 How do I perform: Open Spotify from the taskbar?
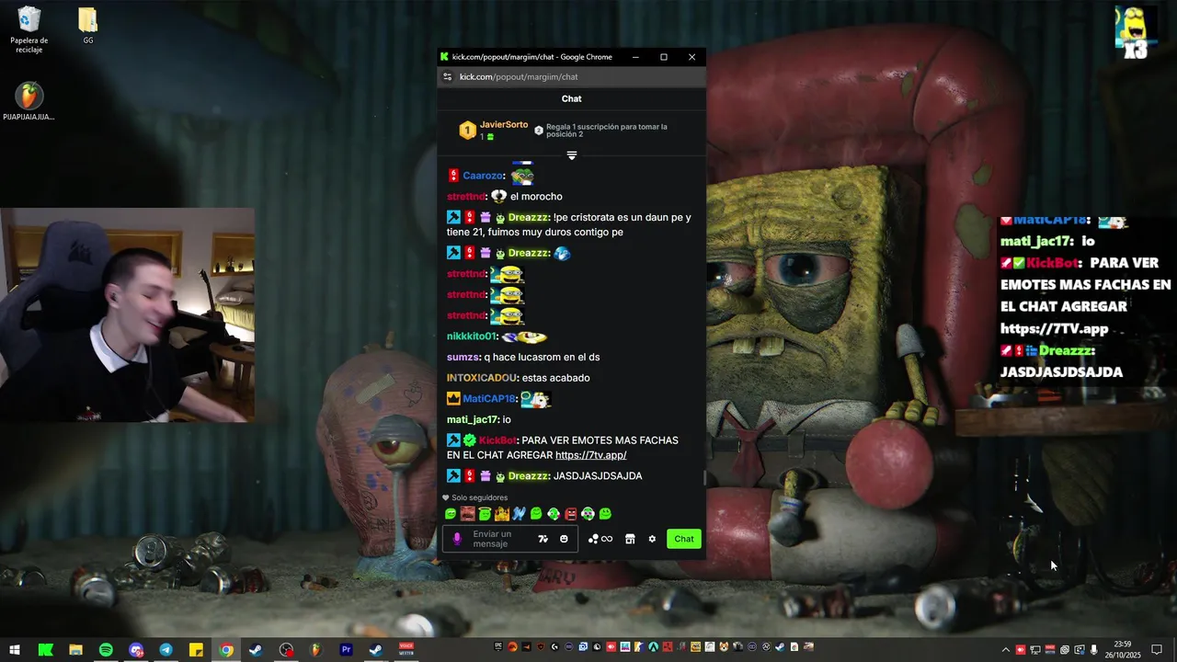106,650
